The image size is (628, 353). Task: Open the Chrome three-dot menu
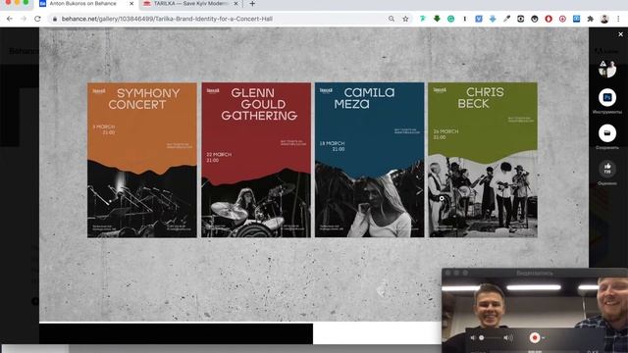pyautogui.click(x=618, y=19)
